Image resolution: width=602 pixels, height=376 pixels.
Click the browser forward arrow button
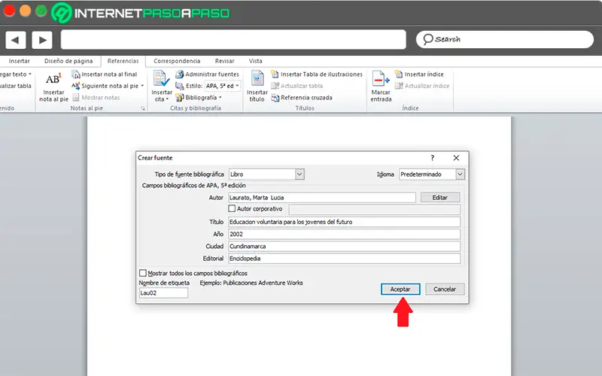point(42,40)
